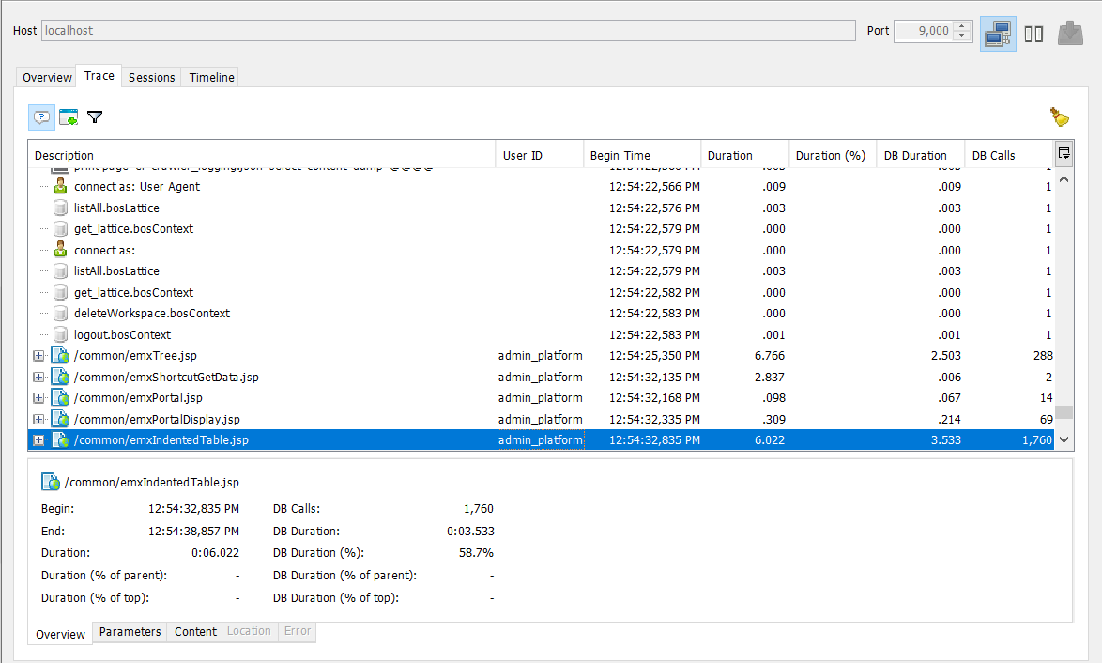Increase the Port value with the stepper
The height and width of the screenshot is (663, 1102).
coord(961,26)
